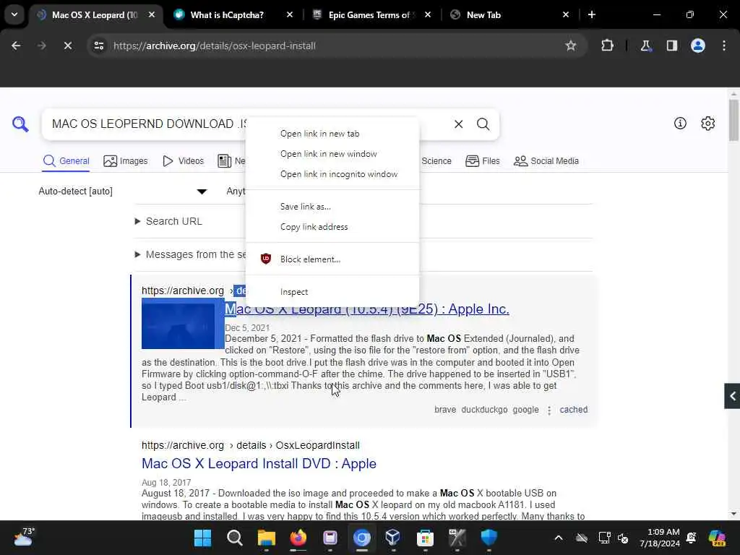Image resolution: width=740 pixels, height=555 pixels.
Task: Open Mac OS X Leopard Install DVD link
Action: pyautogui.click(x=259, y=463)
